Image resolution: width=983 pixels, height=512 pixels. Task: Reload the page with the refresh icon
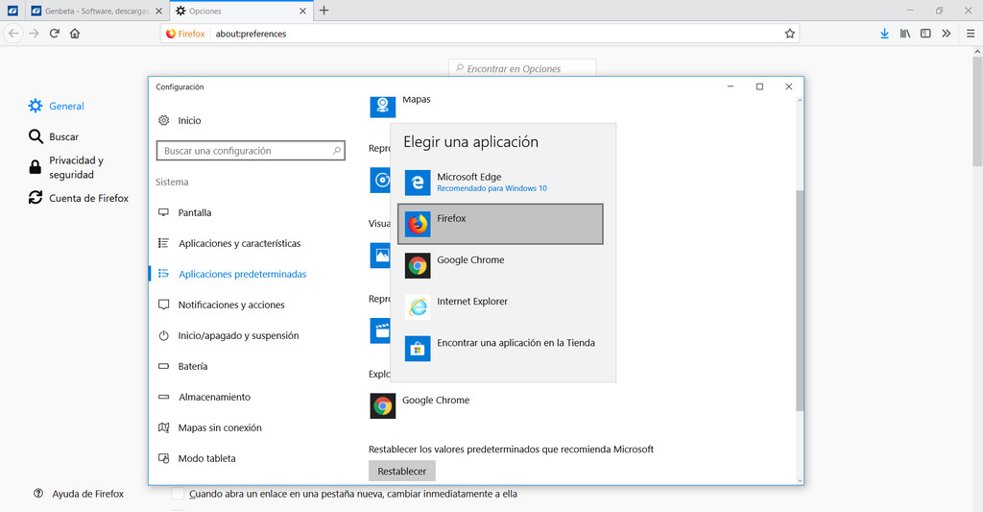tap(55, 34)
